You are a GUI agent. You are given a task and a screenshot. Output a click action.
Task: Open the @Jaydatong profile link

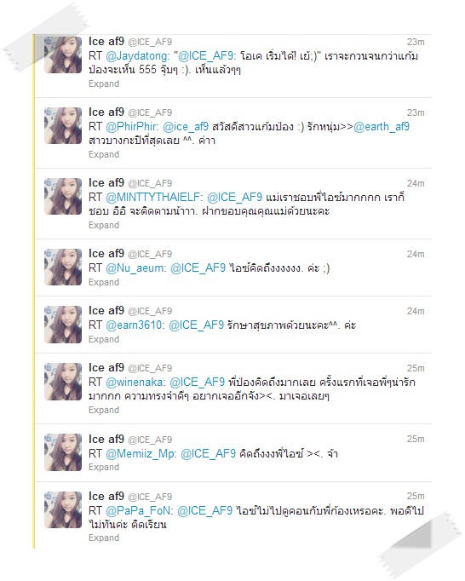(137, 56)
